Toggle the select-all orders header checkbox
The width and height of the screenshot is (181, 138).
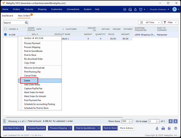click(x=5, y=29)
